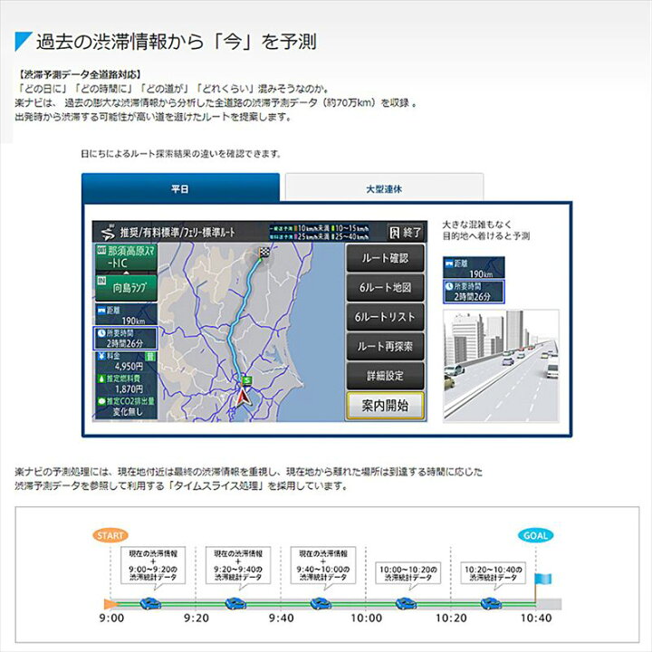Image resolution: width=652 pixels, height=652 pixels.
Task: Open 詳細設定 settings
Action: (385, 376)
